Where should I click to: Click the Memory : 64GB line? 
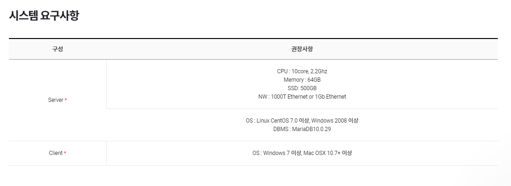[302, 80]
